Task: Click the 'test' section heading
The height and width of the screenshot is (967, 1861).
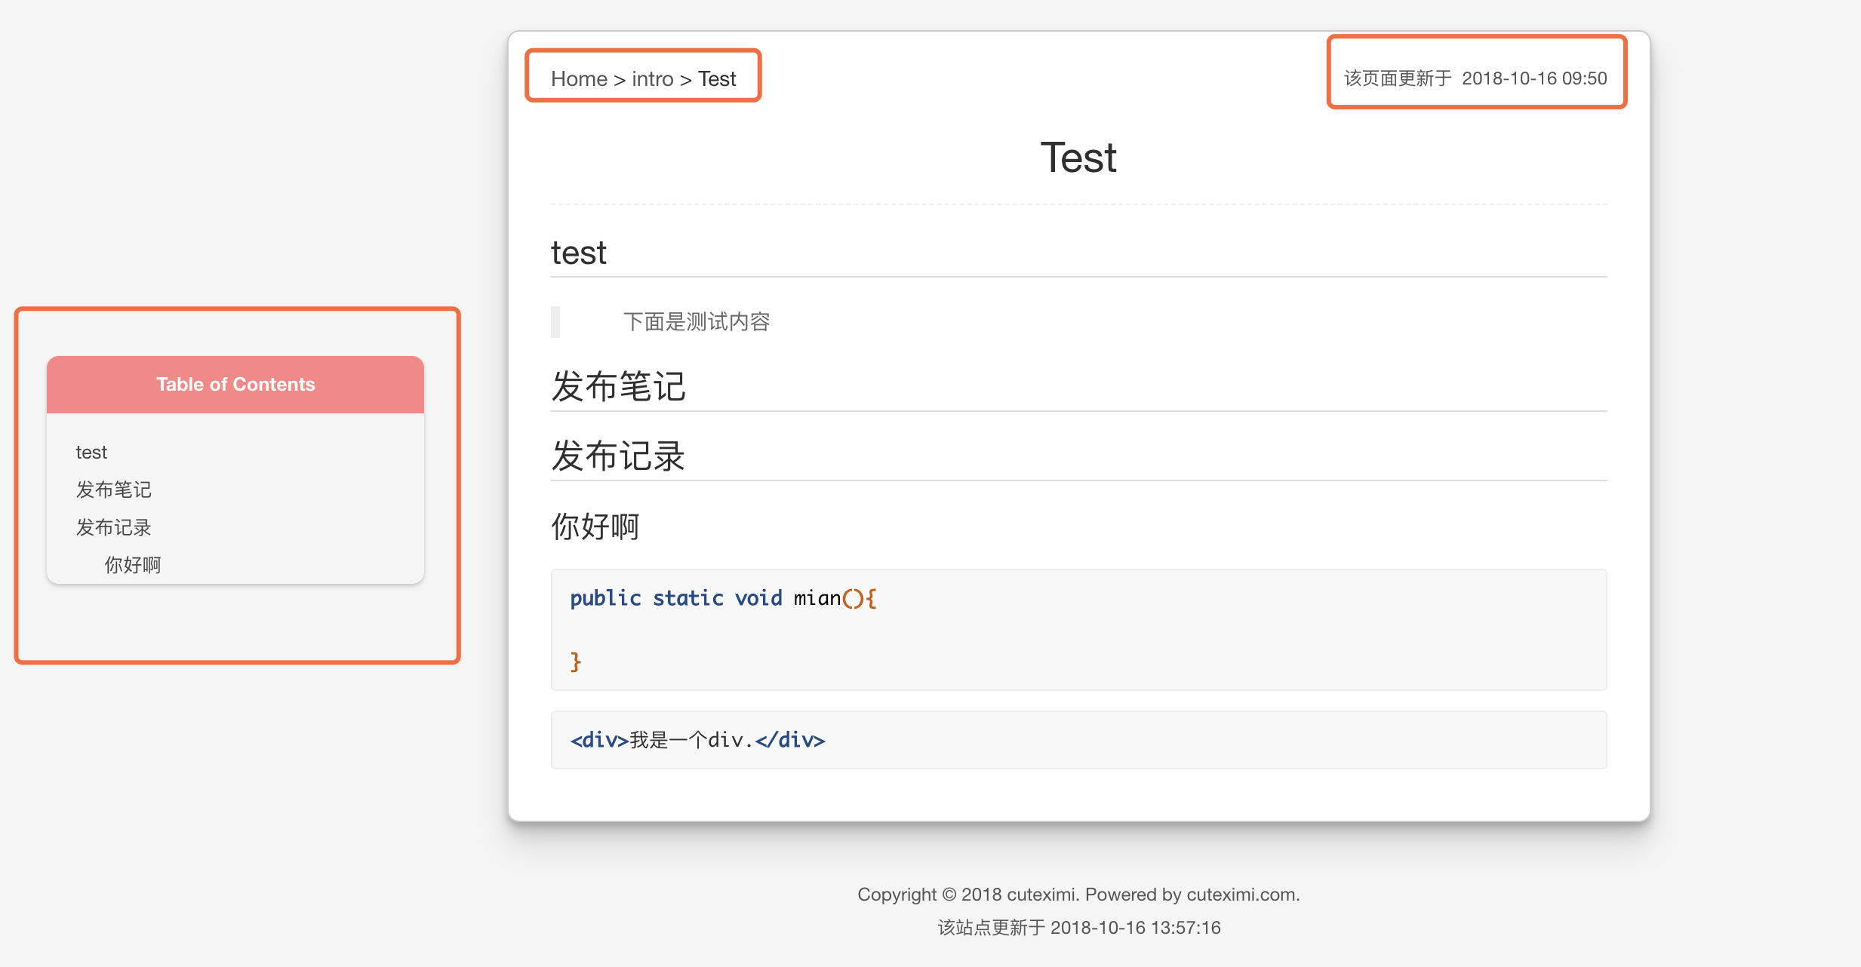Action: point(579,253)
